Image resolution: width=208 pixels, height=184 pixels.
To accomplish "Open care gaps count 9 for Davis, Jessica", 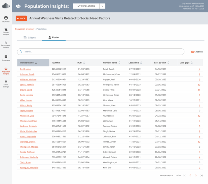I will tap(200, 95).
